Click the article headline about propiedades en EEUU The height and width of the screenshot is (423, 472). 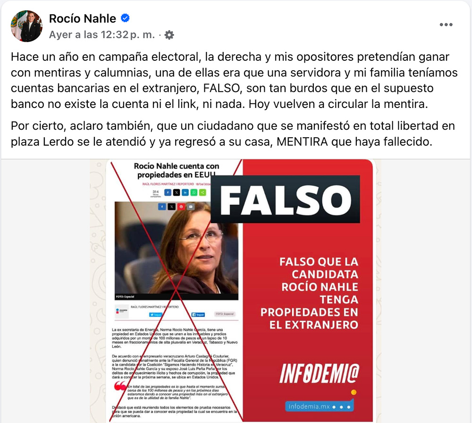coord(177,170)
